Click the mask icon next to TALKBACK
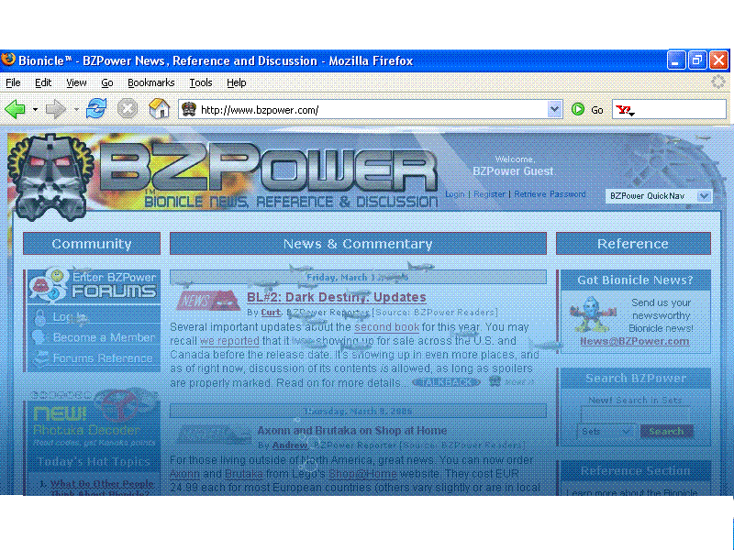The height and width of the screenshot is (550, 734). coord(495,381)
